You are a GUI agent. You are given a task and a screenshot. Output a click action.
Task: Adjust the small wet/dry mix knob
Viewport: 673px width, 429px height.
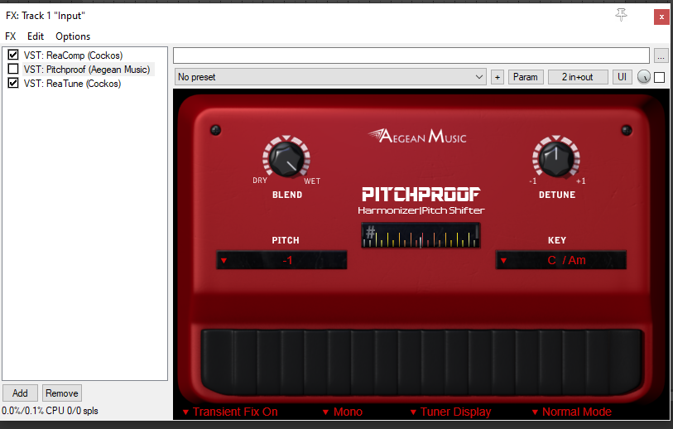coord(644,77)
